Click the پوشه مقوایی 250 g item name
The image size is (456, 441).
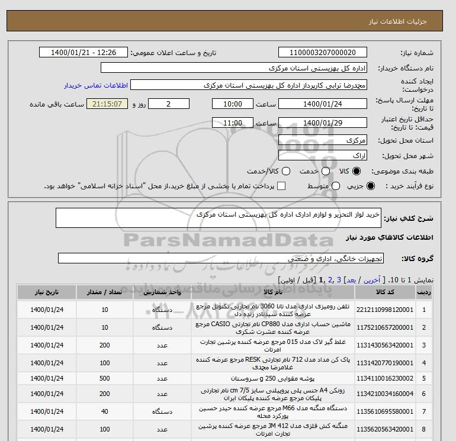tap(273, 378)
